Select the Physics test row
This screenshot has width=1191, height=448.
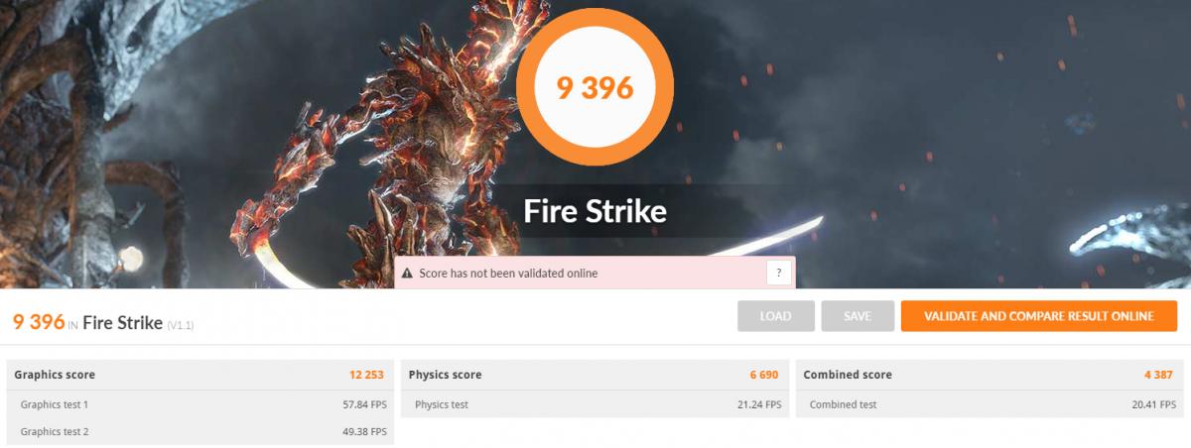click(595, 404)
